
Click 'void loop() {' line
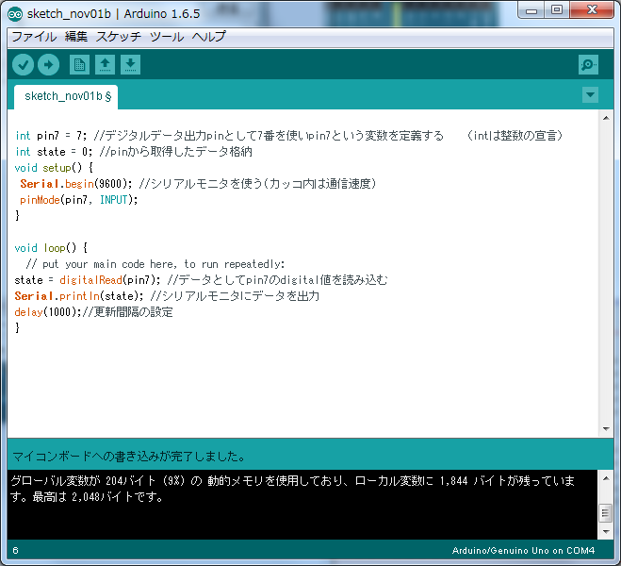point(51,248)
